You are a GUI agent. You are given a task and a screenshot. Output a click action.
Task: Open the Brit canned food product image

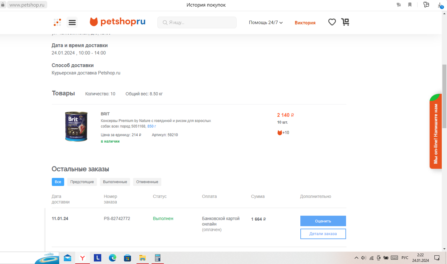click(76, 126)
